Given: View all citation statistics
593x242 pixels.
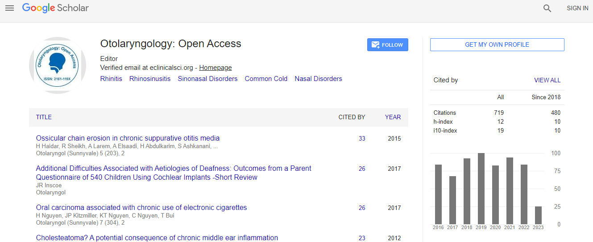Looking at the screenshot, I should (x=547, y=81).
